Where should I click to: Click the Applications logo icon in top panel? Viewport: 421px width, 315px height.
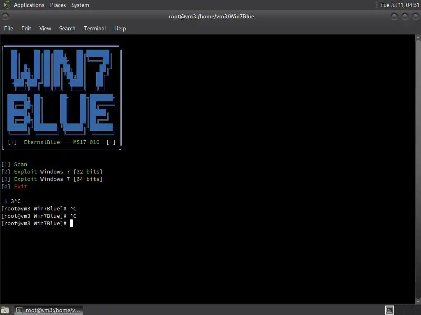(7, 5)
